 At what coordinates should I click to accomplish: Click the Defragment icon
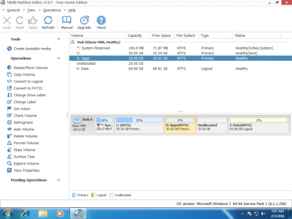pyautogui.click(x=9, y=123)
